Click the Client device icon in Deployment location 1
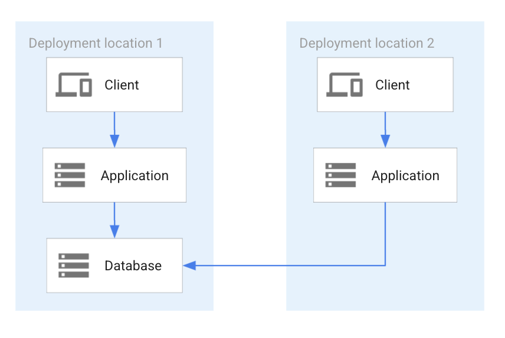This screenshot has width=505, height=338. click(x=74, y=85)
